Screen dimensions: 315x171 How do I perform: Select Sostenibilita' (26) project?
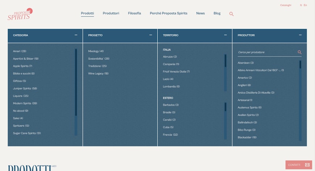98,59
